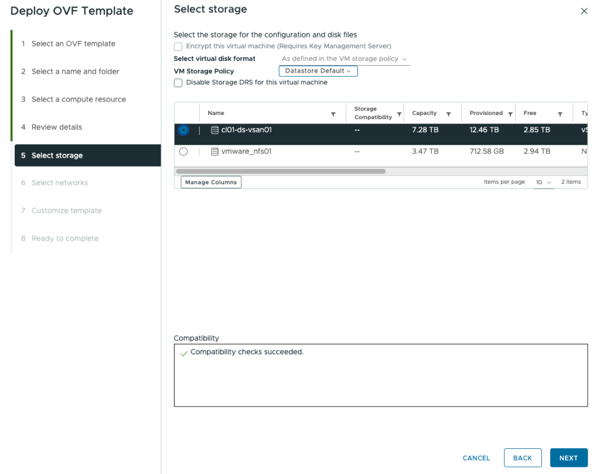Go to step 1 Select an OVF template

pyautogui.click(x=73, y=44)
